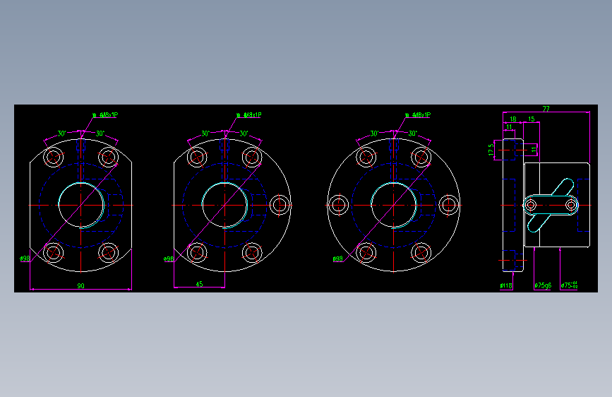Select ø98 label of fully round flange view
Screen dimensions: 612x397
[338, 259]
